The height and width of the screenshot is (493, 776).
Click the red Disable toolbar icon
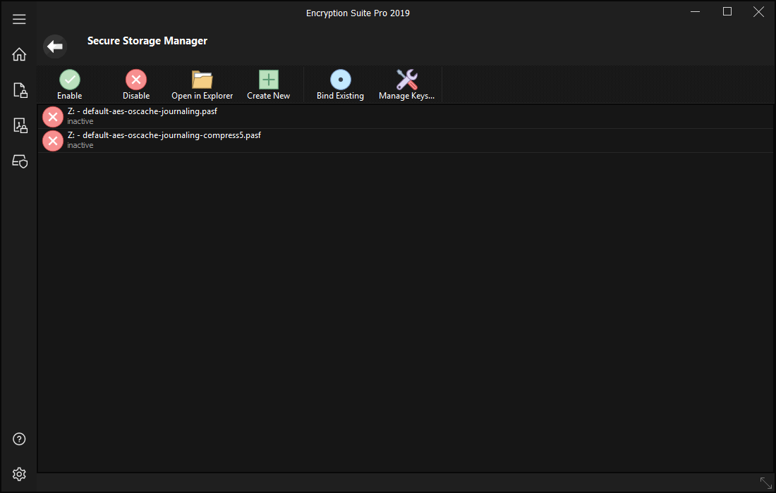click(x=136, y=80)
